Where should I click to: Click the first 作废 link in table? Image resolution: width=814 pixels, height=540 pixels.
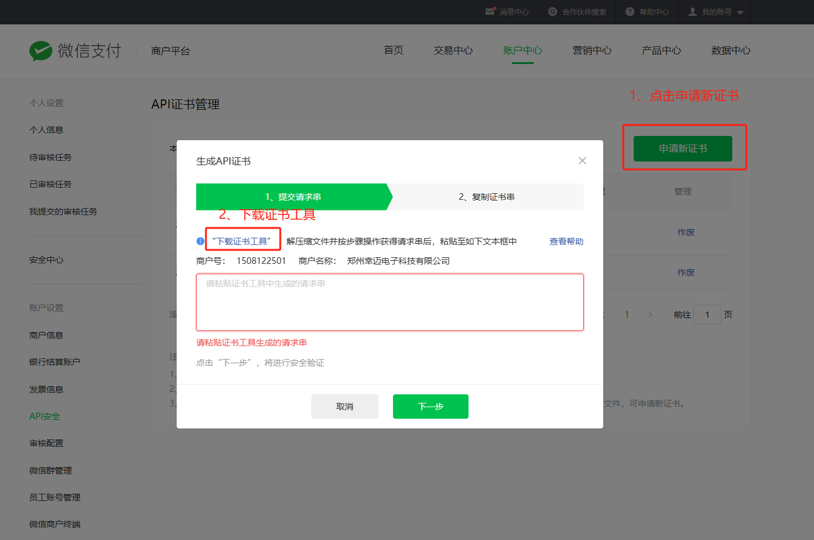coord(686,232)
